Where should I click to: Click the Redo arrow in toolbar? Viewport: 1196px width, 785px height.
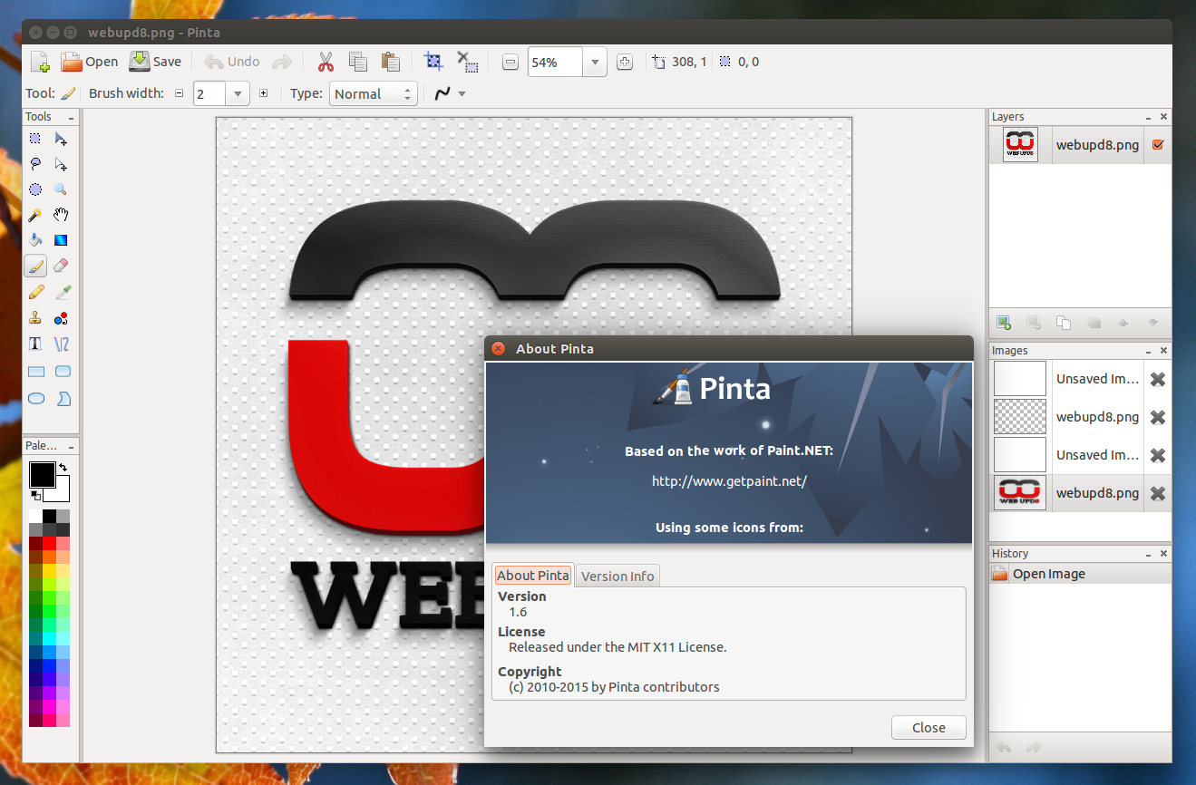pyautogui.click(x=282, y=62)
